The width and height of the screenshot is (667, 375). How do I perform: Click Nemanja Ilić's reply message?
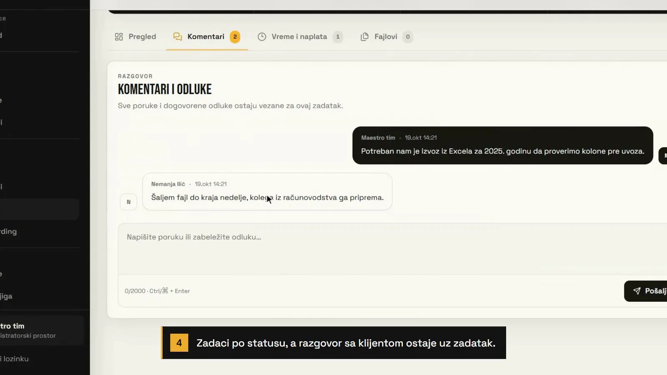pos(267,192)
